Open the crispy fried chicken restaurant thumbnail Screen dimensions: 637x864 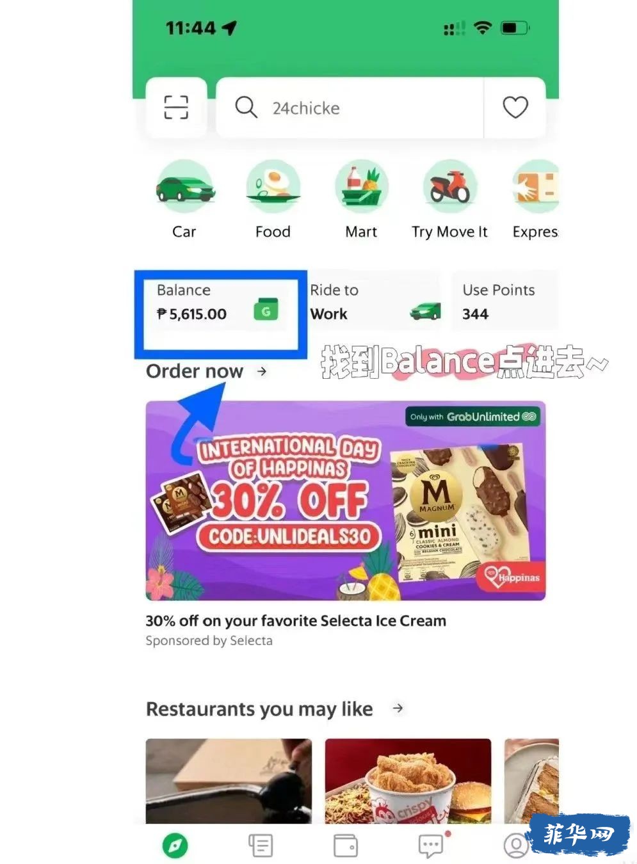[x=408, y=781]
